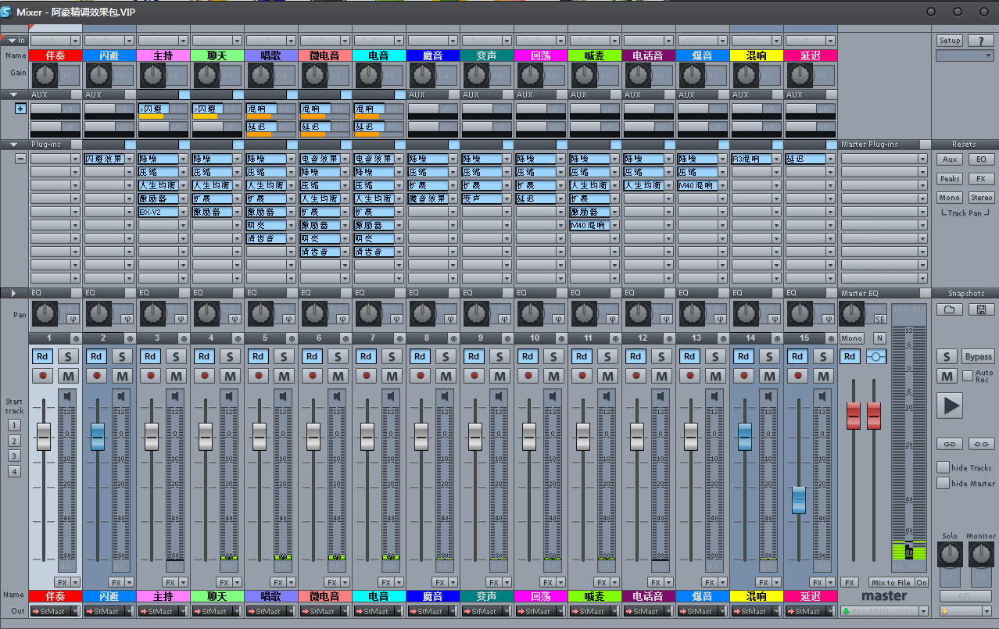The image size is (999, 629).
Task: Save snapshot with the floppy disk icon
Action: (x=981, y=309)
